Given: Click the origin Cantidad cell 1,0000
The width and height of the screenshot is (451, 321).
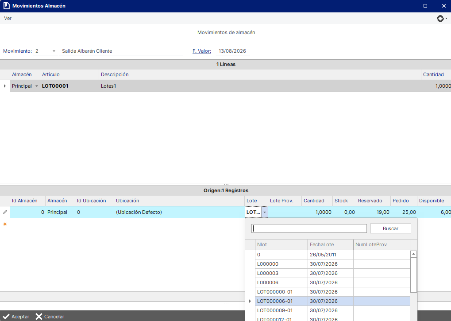Looking at the screenshot, I should pyautogui.click(x=317, y=212).
